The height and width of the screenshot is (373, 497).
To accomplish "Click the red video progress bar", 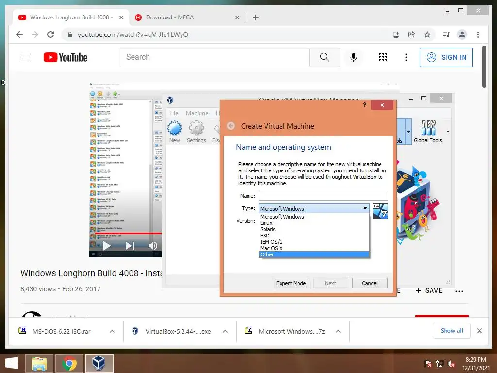I will [128, 234].
